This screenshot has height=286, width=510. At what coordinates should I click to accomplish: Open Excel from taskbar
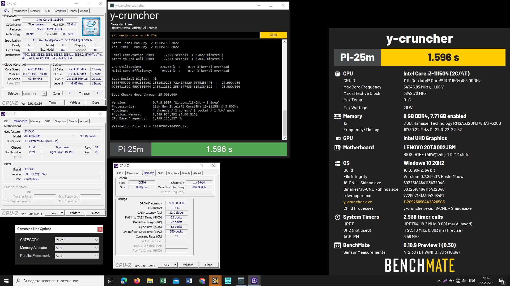tap(163, 281)
